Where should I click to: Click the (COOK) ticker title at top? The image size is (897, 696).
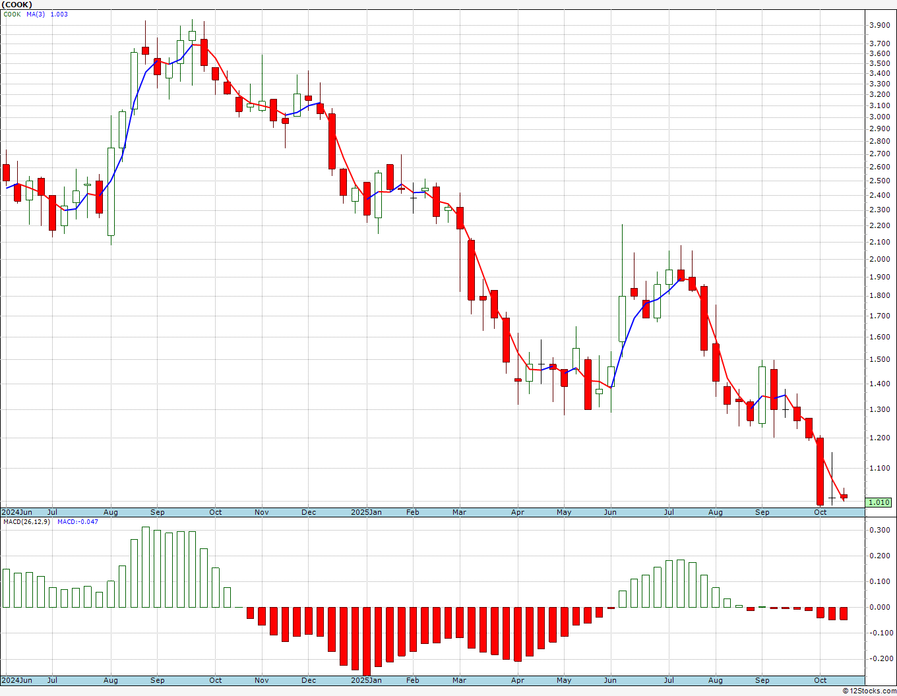click(17, 5)
